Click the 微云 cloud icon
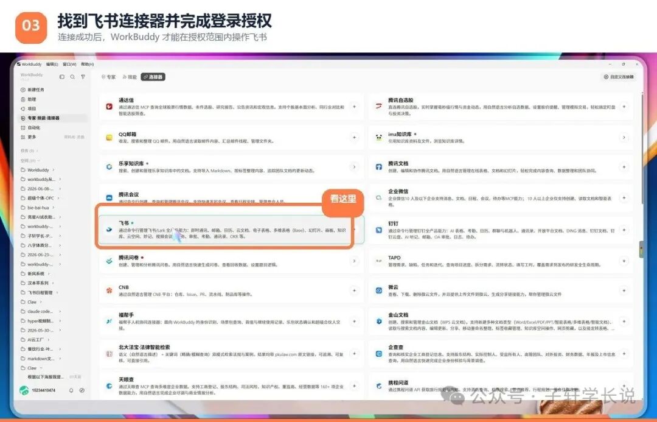Viewport: 657px width, 422px height. [x=379, y=290]
